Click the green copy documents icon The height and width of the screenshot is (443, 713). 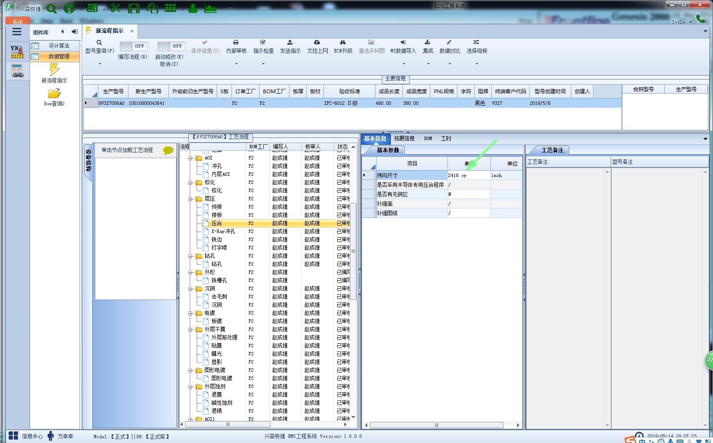152,8
